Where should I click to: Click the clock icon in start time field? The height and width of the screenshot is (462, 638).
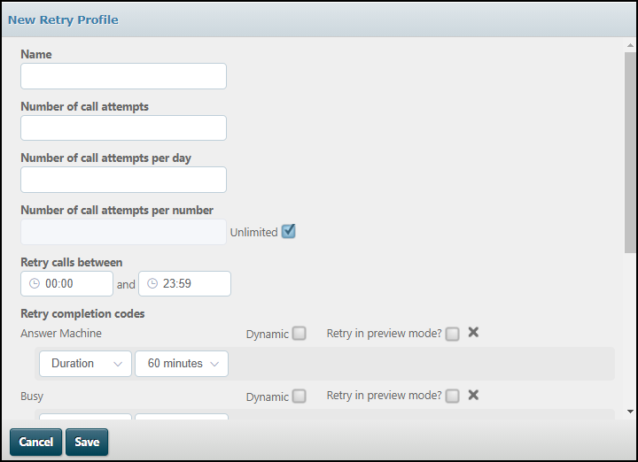[35, 284]
